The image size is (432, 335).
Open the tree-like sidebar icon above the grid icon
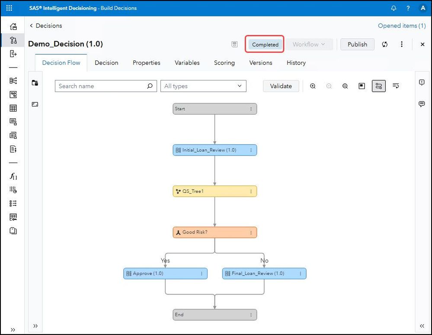click(x=13, y=95)
